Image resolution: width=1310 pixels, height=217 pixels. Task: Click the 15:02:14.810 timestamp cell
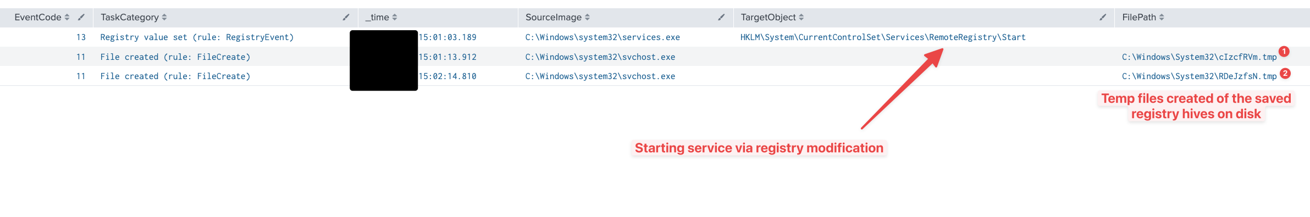[x=447, y=76]
